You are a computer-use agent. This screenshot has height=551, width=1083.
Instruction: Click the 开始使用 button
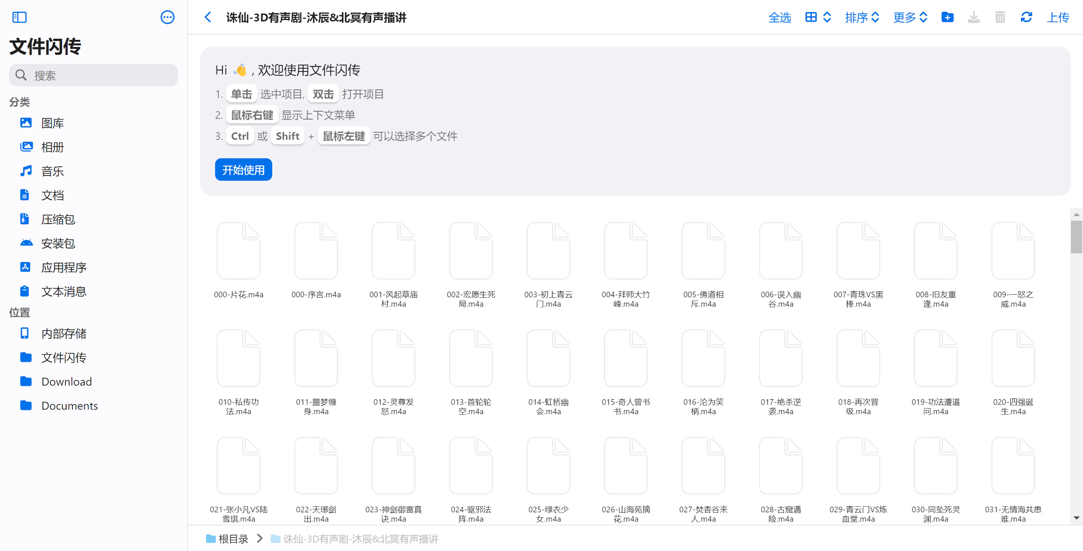243,170
